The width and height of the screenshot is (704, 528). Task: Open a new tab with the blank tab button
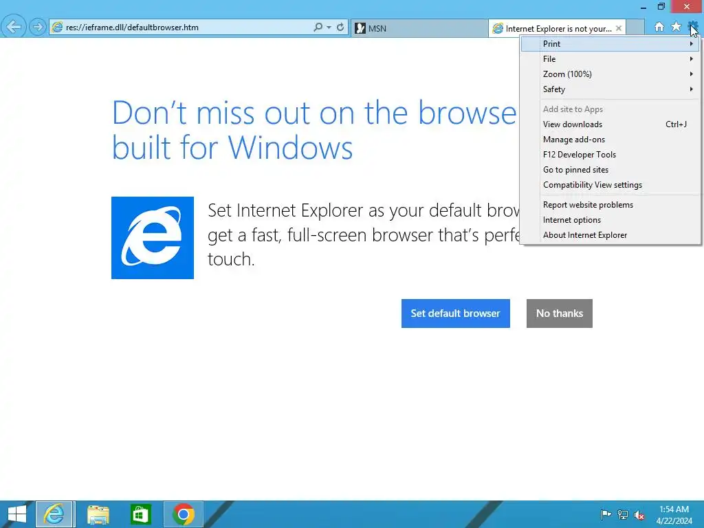(x=635, y=27)
